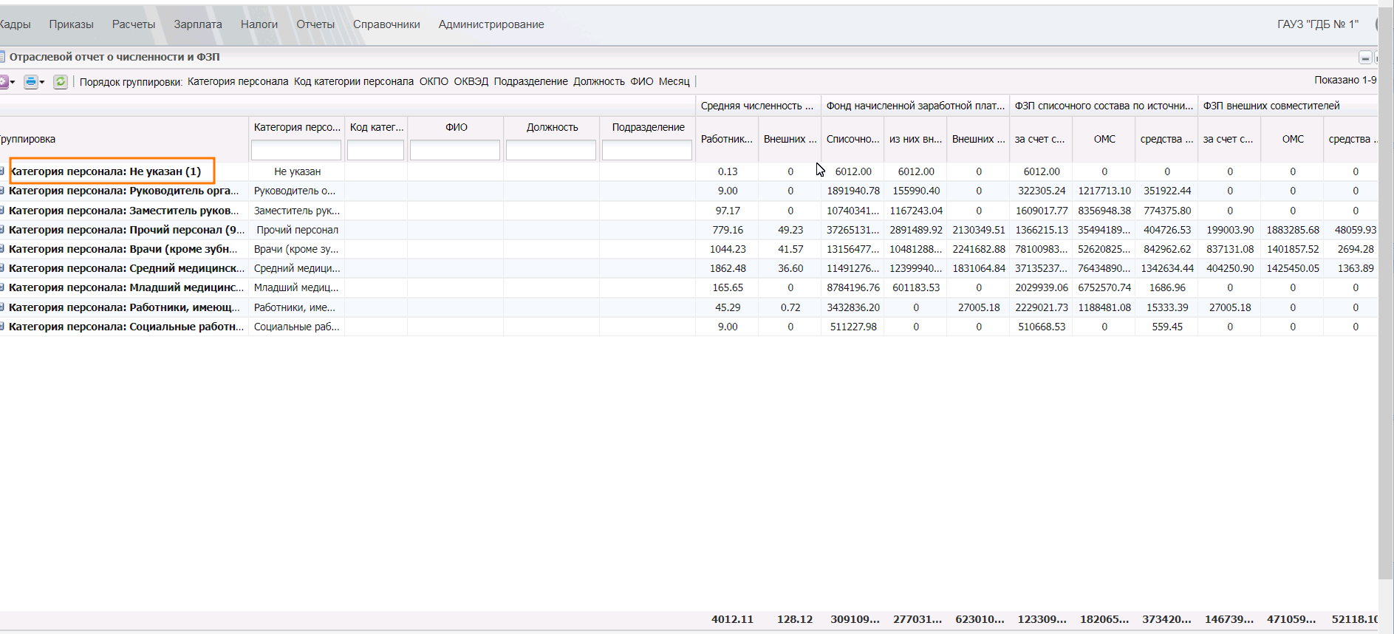Click the Работник... column header
Image resolution: width=1394 pixels, height=634 pixels.
pyautogui.click(x=727, y=139)
